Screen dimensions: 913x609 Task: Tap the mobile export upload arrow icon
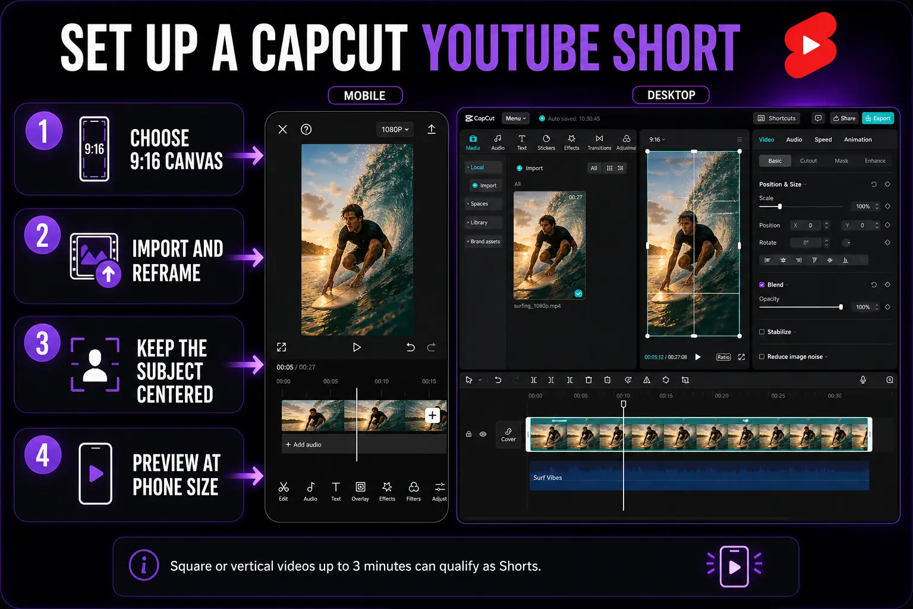click(432, 129)
